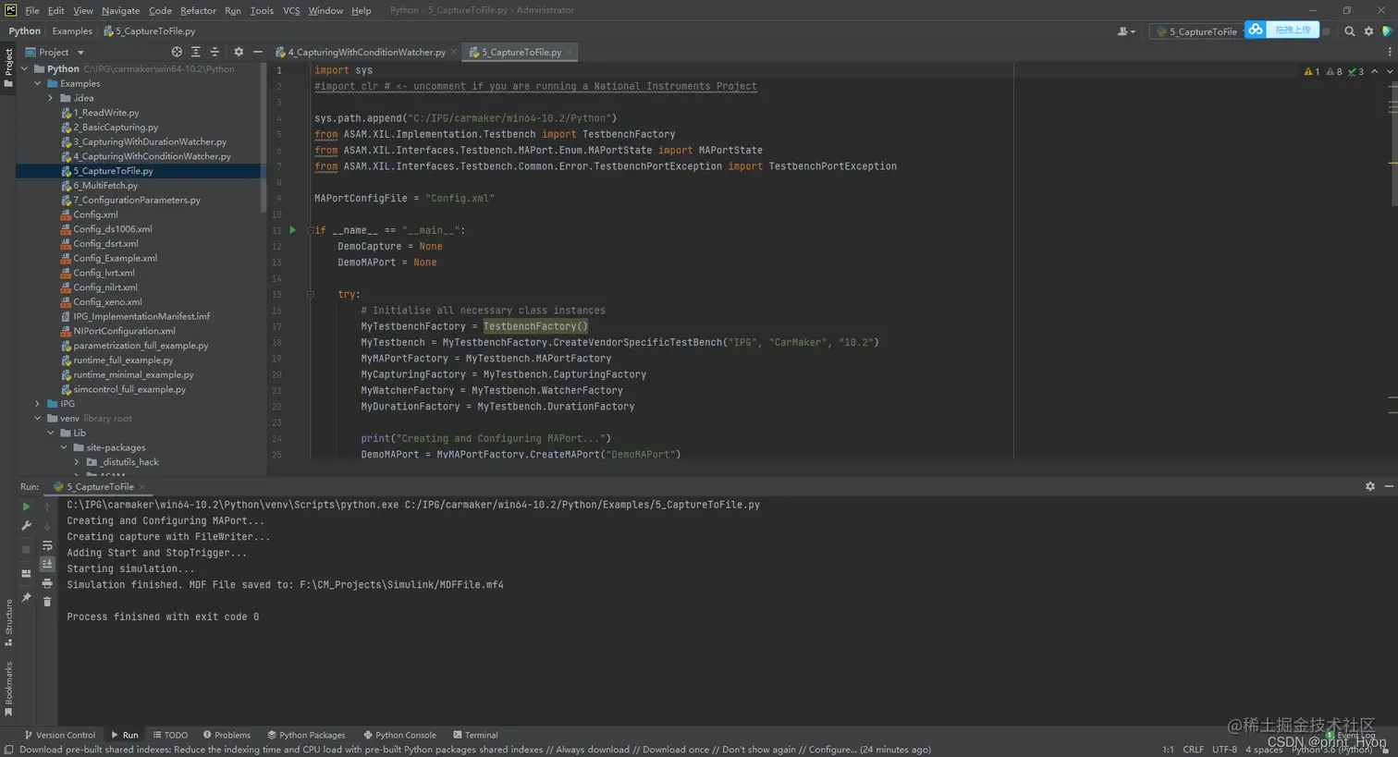The height and width of the screenshot is (757, 1398).
Task: Click the yellow warning count indicator
Action: pos(1312,71)
